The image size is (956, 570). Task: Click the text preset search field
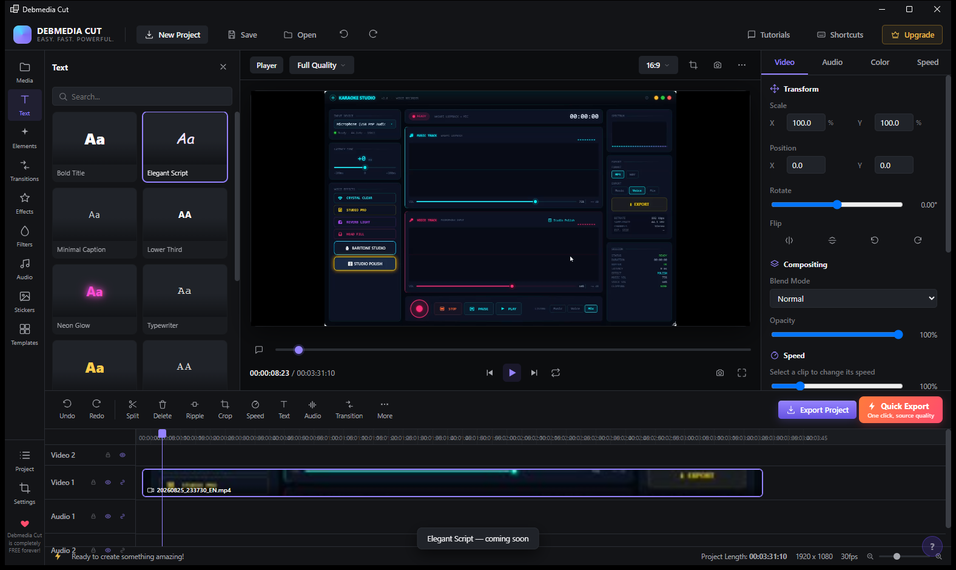pos(142,97)
